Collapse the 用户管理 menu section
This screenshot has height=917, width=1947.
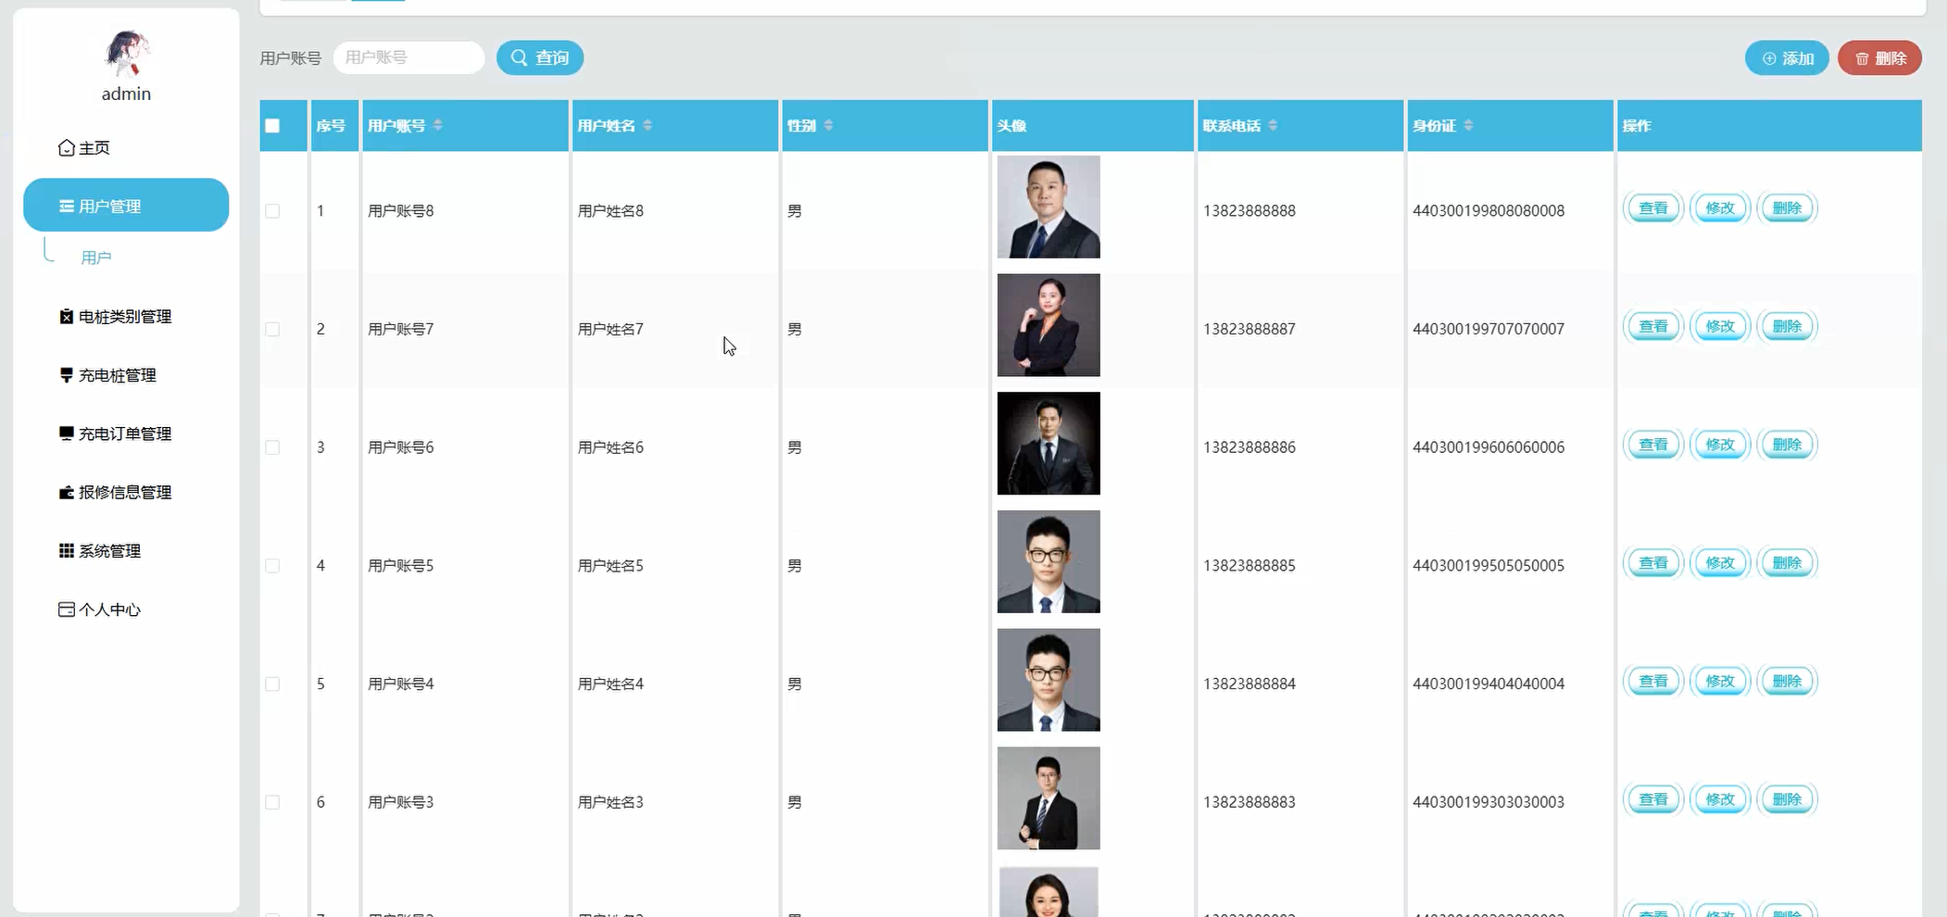pos(126,206)
